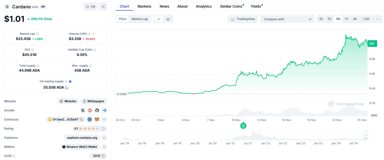384x160 pixels.
Task: Click the green event marker below the chart
Action: 243,125
